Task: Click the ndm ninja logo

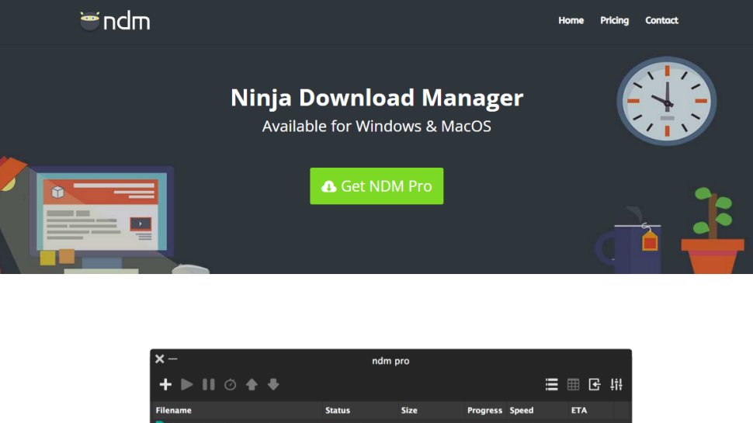Action: pos(115,21)
